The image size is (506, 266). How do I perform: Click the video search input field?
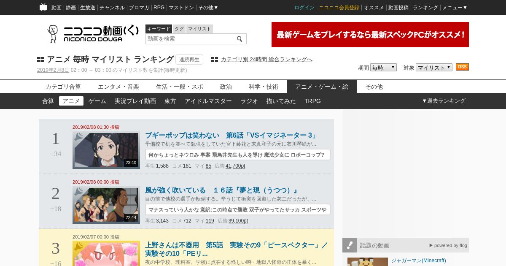point(189,39)
